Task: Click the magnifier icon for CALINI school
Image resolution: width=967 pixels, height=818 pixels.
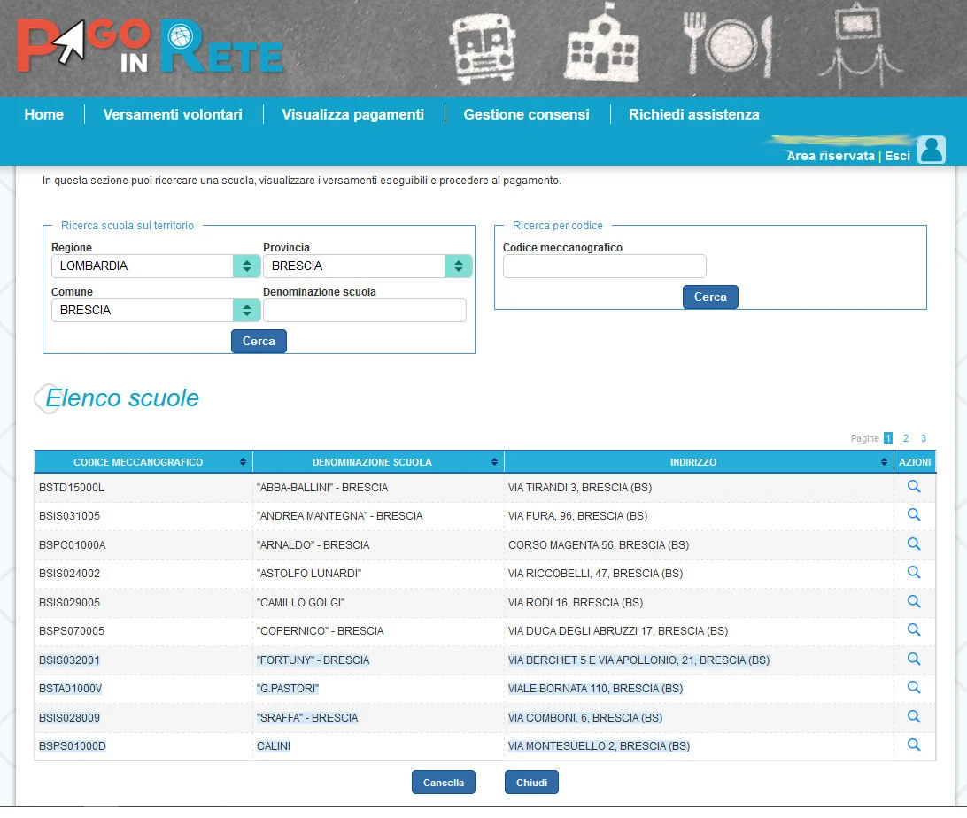Action: point(914,745)
